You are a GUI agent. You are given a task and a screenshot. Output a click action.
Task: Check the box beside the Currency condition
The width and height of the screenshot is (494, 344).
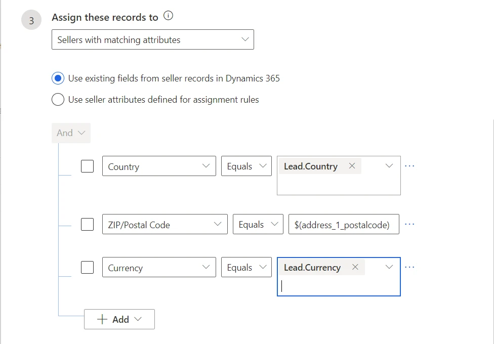[x=87, y=267]
